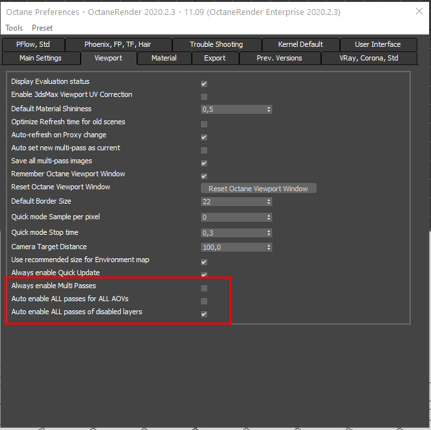This screenshot has height=430, width=431.
Task: Toggle Auto enable ALL passes of disabled layers
Action: point(204,314)
